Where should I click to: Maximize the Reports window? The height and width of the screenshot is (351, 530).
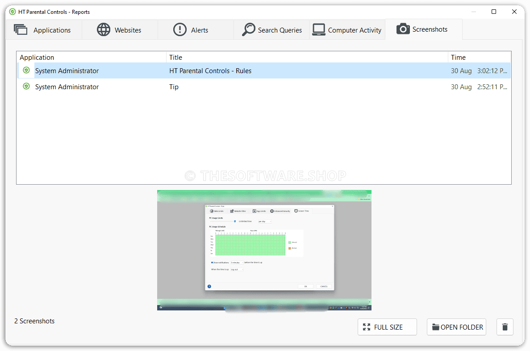[494, 12]
